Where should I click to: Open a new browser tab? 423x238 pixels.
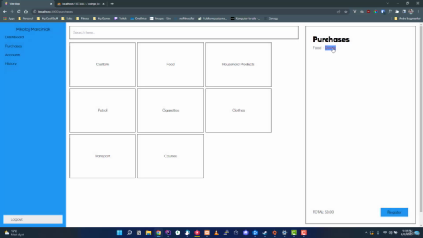point(112,4)
